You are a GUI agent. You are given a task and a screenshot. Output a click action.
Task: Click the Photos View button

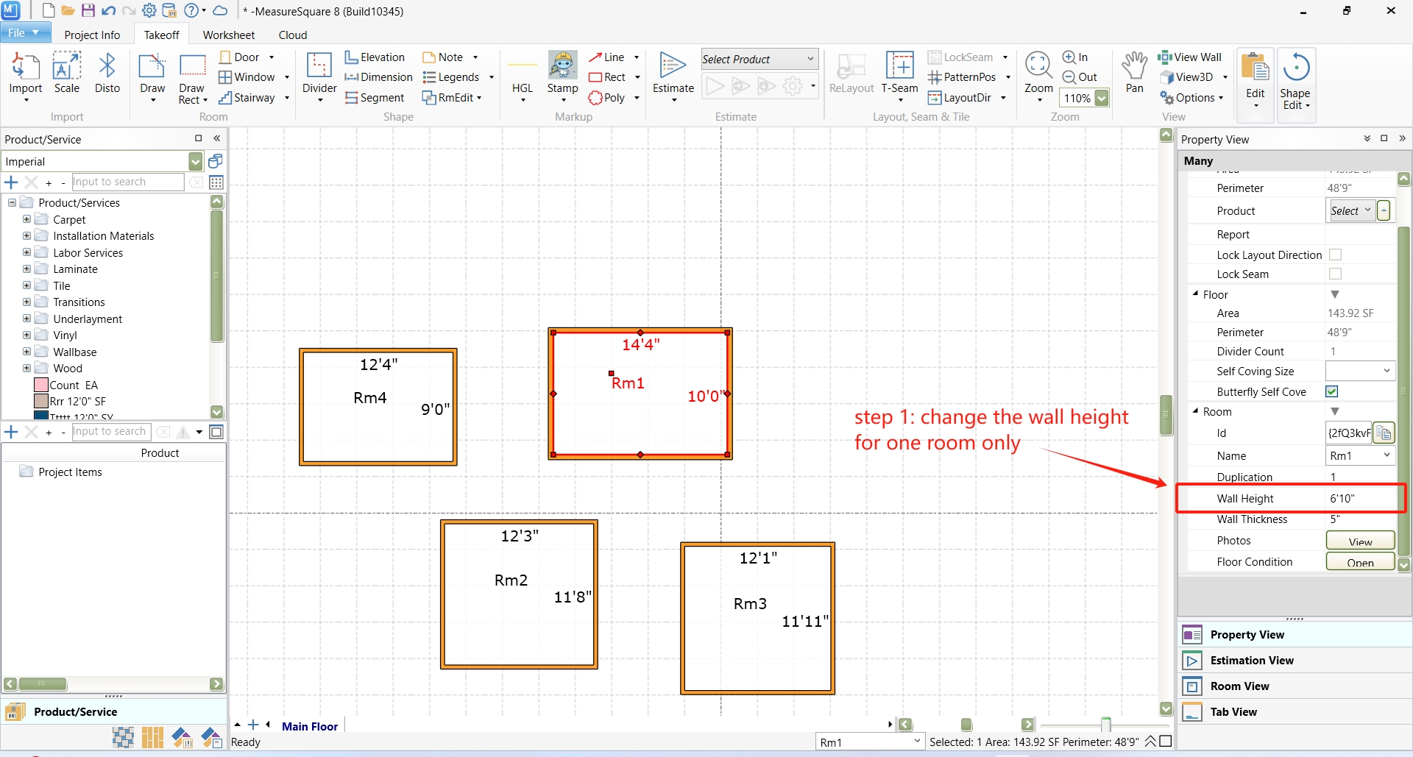(x=1360, y=541)
